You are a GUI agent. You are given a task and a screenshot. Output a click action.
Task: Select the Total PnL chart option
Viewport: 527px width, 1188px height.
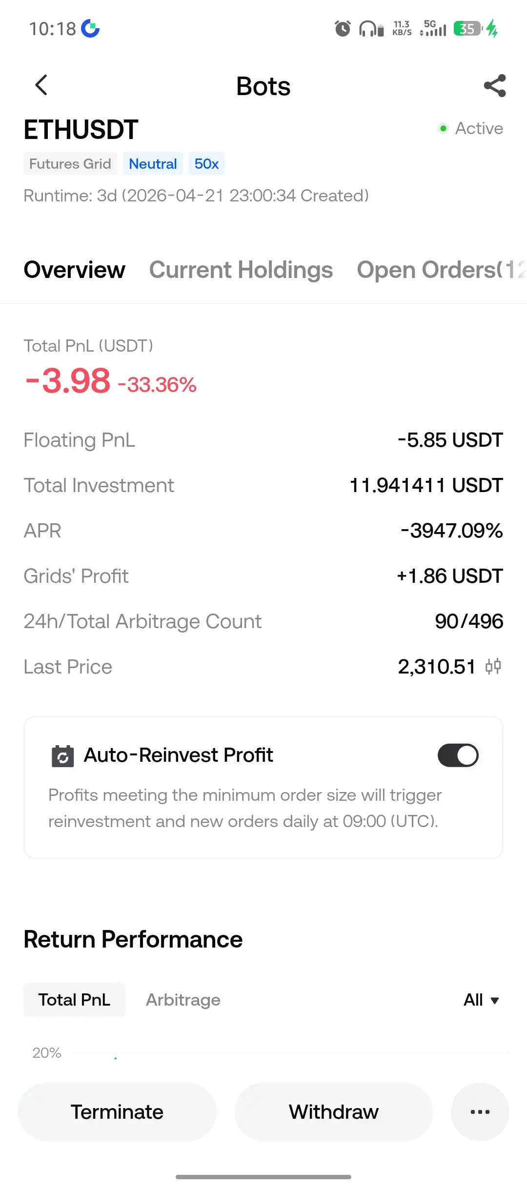tap(74, 1000)
